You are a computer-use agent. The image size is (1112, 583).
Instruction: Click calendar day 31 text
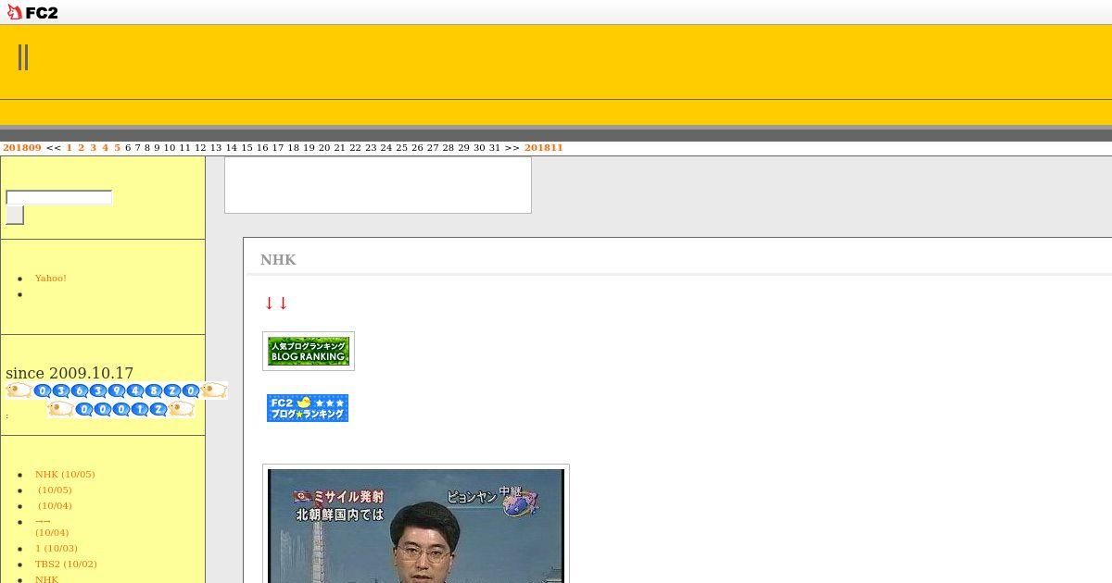[x=495, y=148]
